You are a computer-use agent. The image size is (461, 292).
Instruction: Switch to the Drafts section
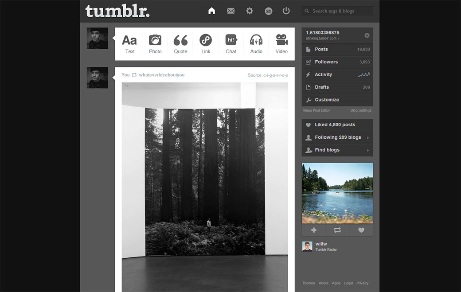click(321, 87)
